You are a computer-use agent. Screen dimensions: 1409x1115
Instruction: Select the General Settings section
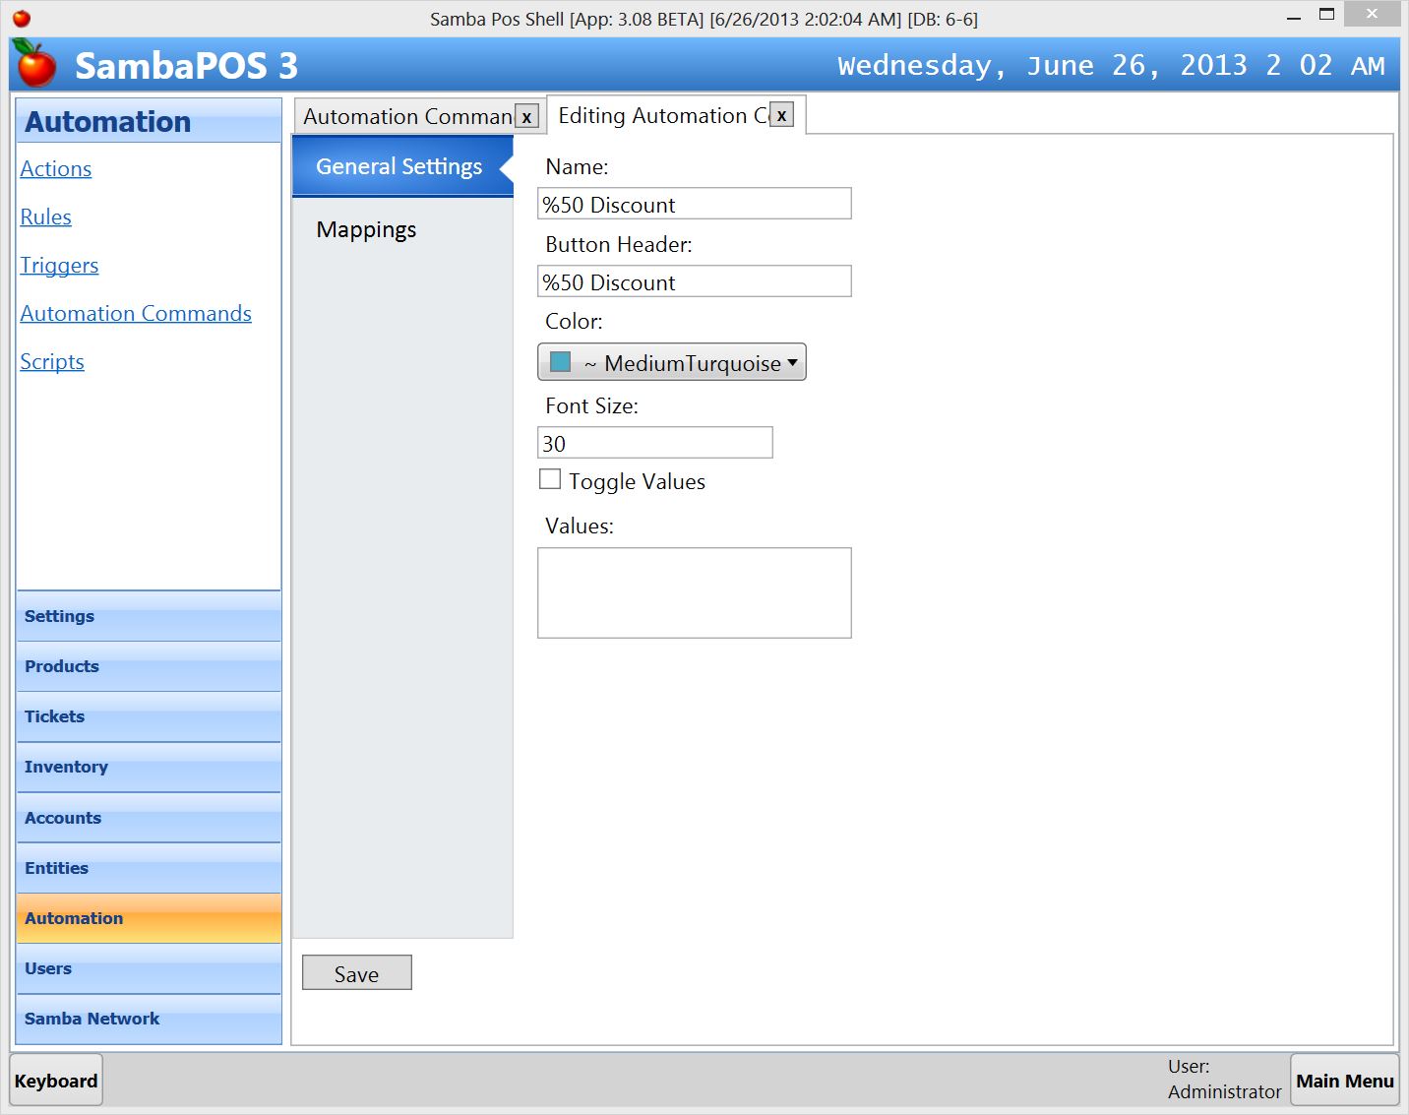(398, 166)
